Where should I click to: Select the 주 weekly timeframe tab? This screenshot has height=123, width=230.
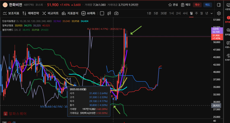point(196,13)
